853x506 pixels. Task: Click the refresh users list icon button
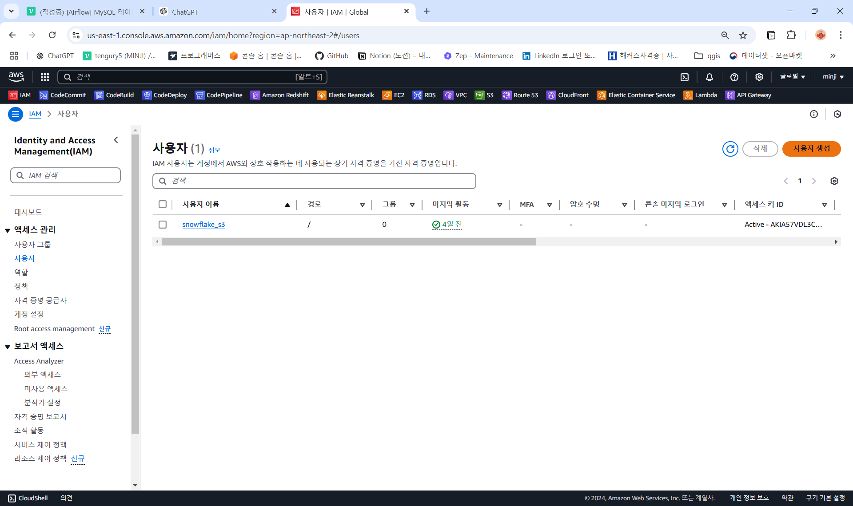pyautogui.click(x=730, y=149)
